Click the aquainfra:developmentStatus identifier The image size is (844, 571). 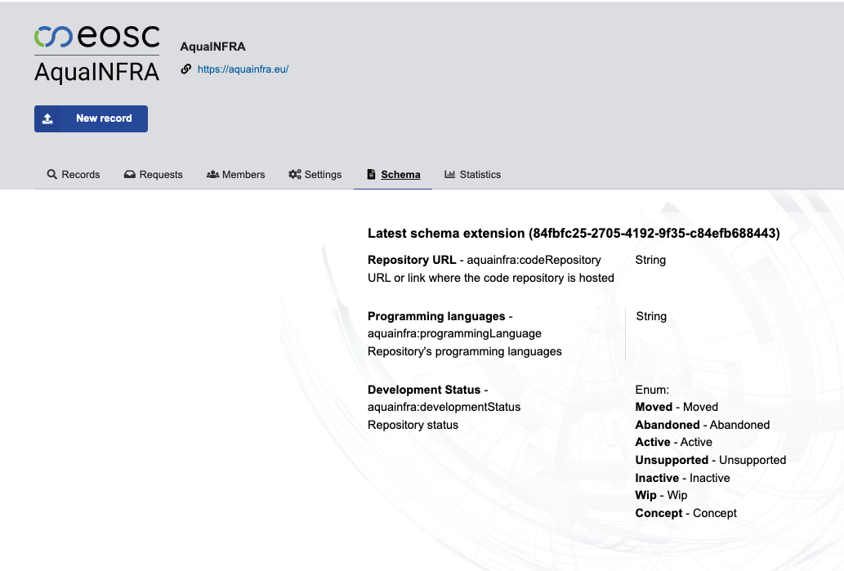pos(444,407)
